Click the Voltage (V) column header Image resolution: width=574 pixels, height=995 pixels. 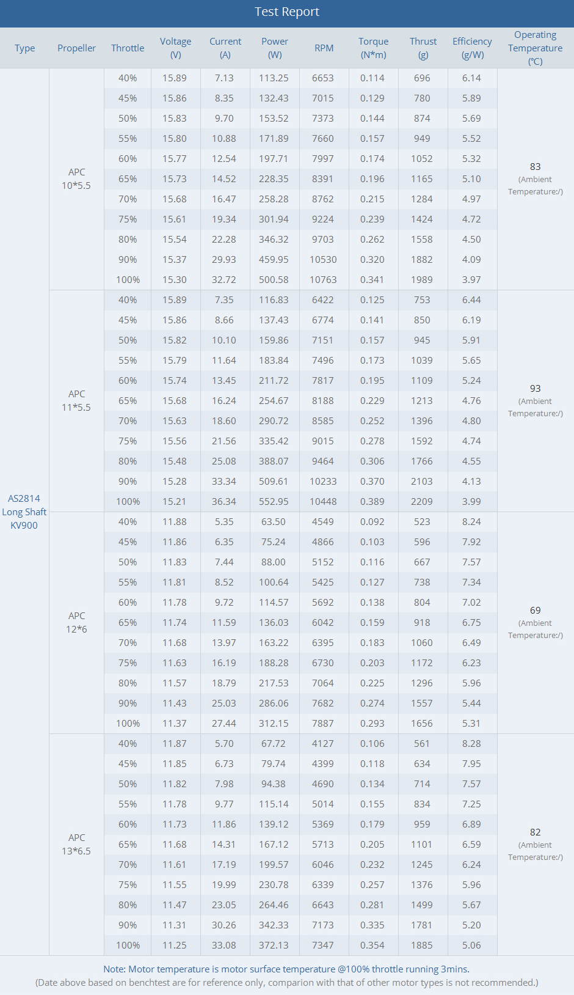pyautogui.click(x=176, y=48)
